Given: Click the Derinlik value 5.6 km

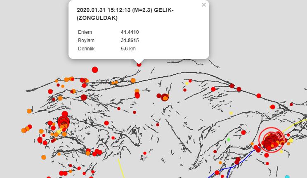Looking at the screenshot, I should [128, 49].
